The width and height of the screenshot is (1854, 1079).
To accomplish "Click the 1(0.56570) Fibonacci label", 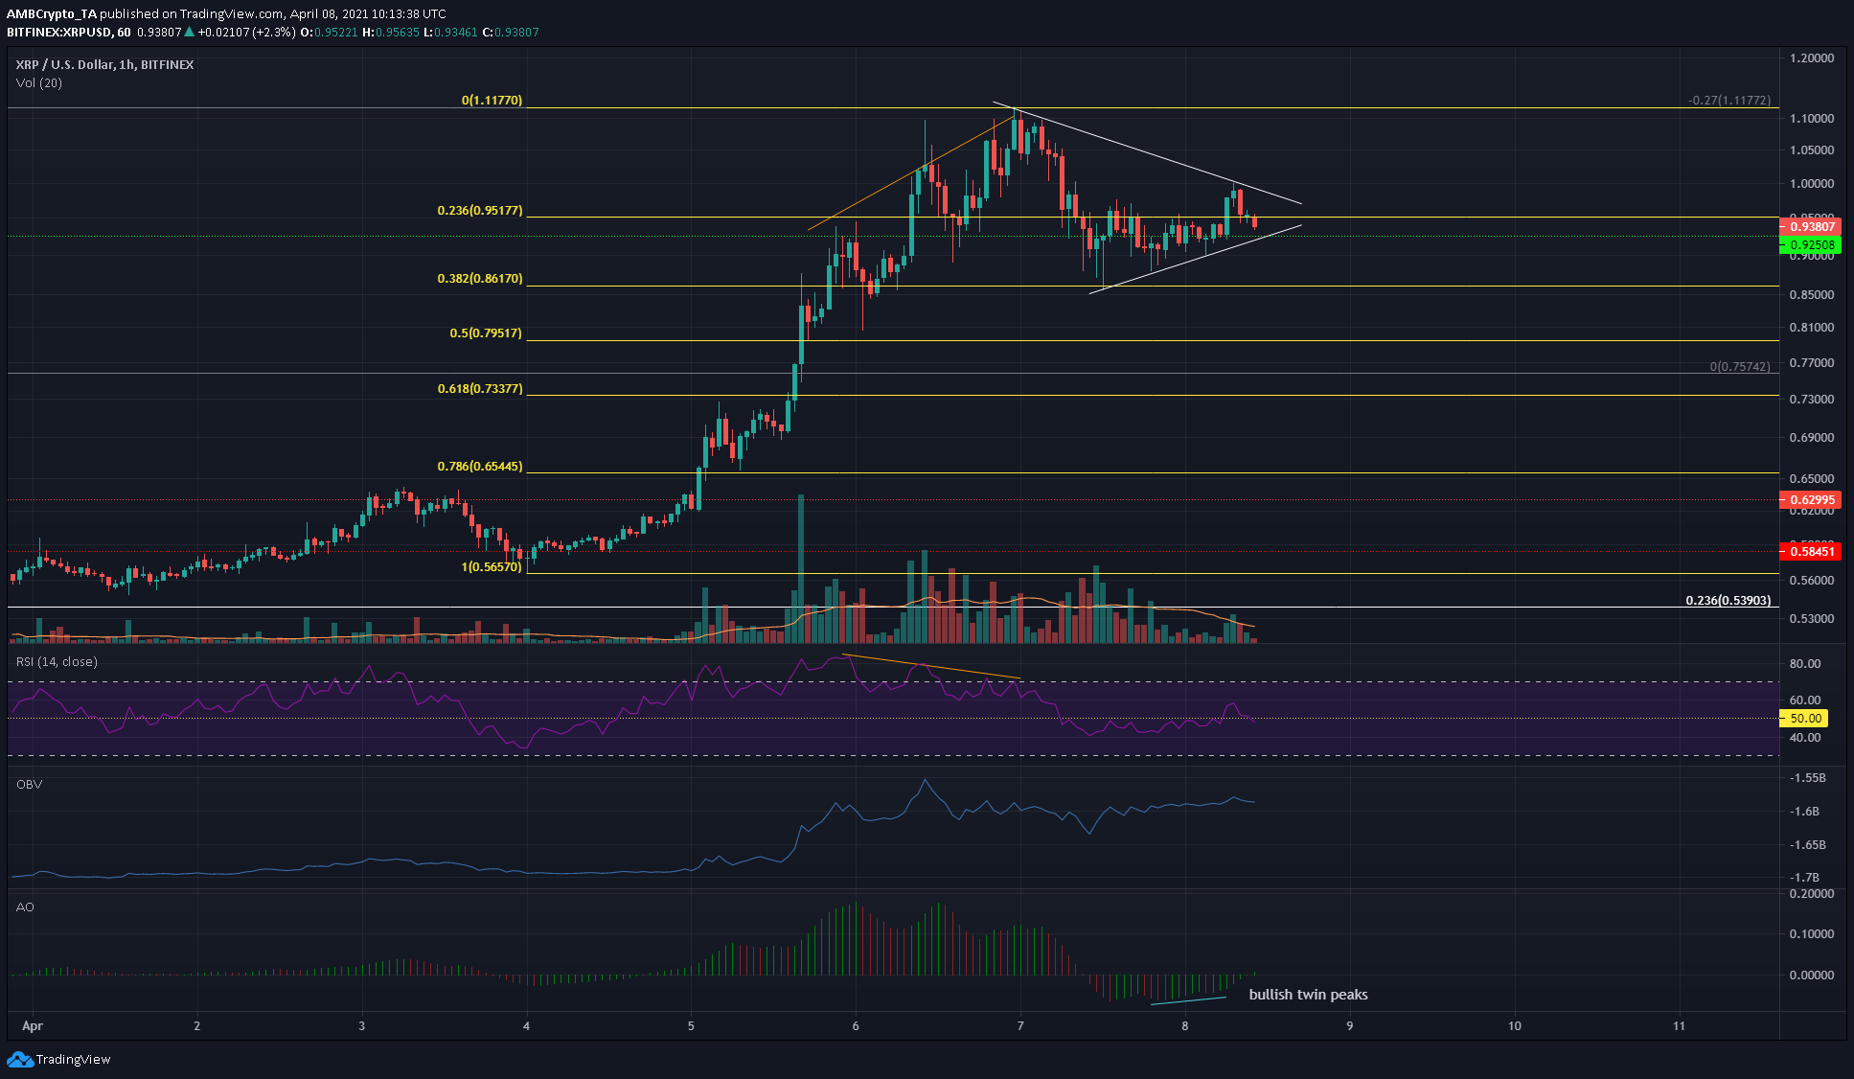I will [x=492, y=566].
